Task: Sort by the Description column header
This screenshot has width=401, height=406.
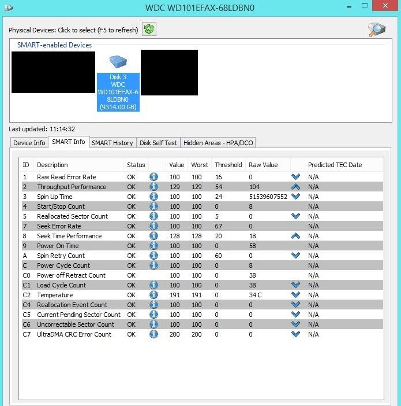Action: point(79,165)
